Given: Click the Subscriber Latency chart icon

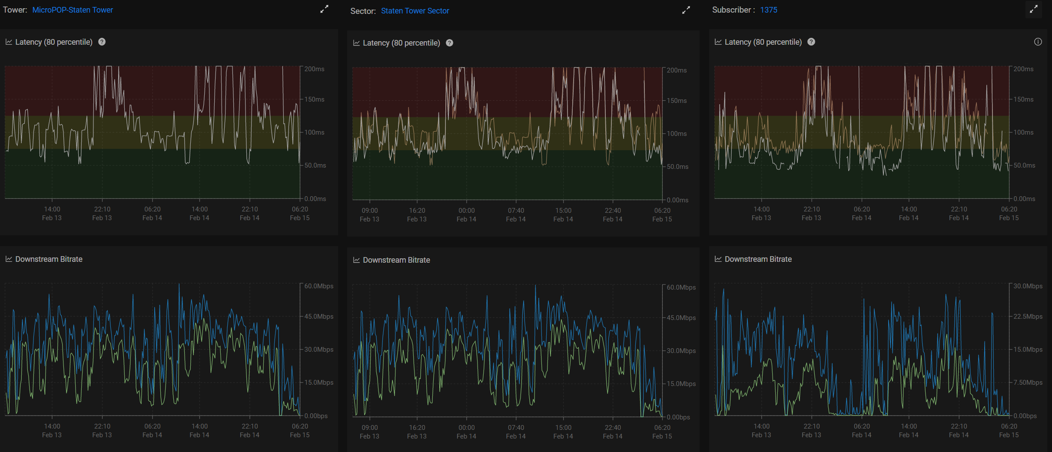Looking at the screenshot, I should (718, 42).
